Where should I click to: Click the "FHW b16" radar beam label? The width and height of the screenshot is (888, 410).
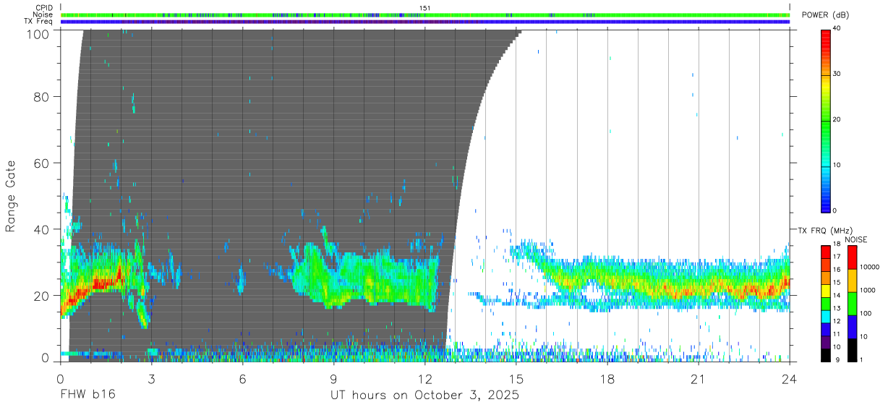(x=87, y=396)
